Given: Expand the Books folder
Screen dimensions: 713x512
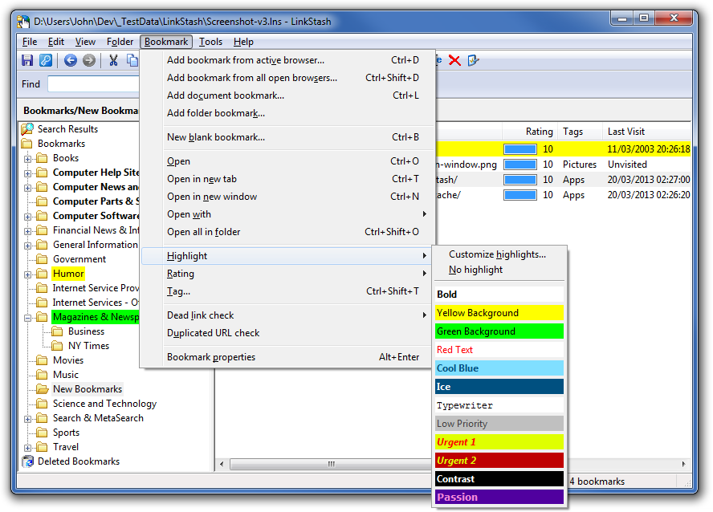Looking at the screenshot, I should pyautogui.click(x=28, y=157).
